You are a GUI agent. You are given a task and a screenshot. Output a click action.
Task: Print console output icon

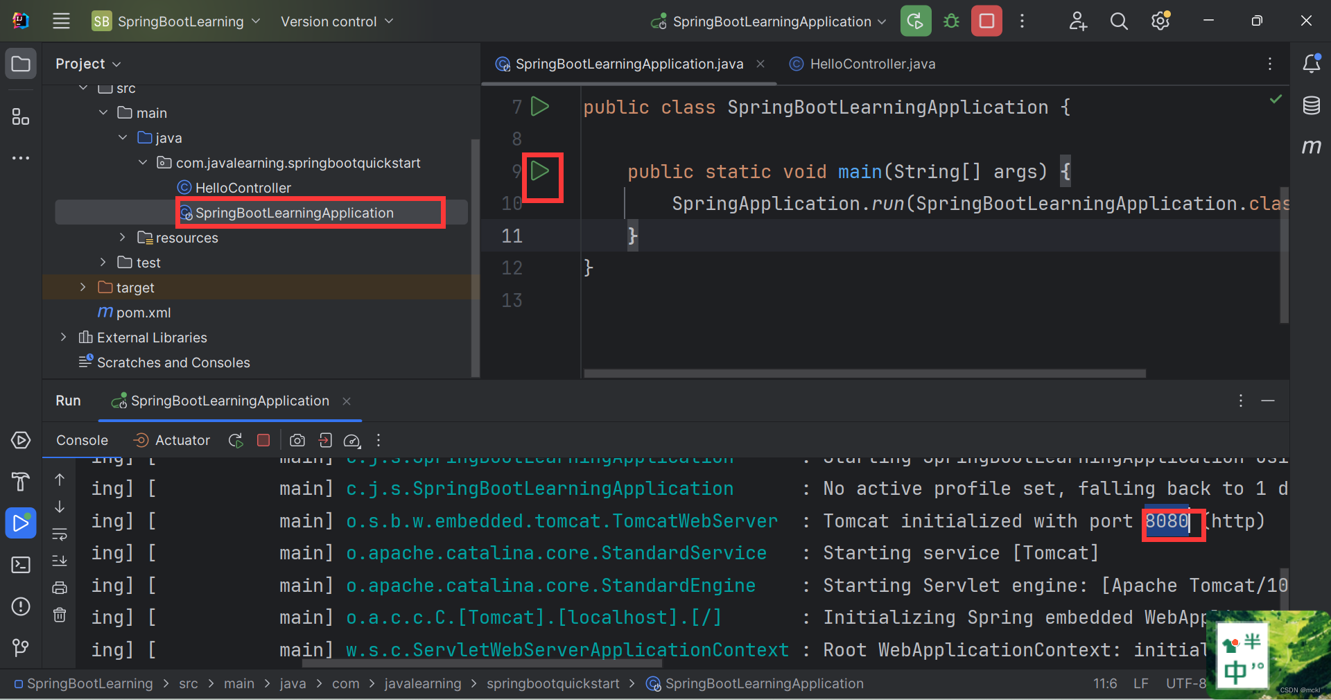coord(60,588)
